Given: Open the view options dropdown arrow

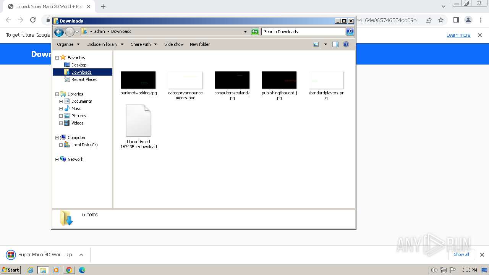Looking at the screenshot, I should [325, 44].
